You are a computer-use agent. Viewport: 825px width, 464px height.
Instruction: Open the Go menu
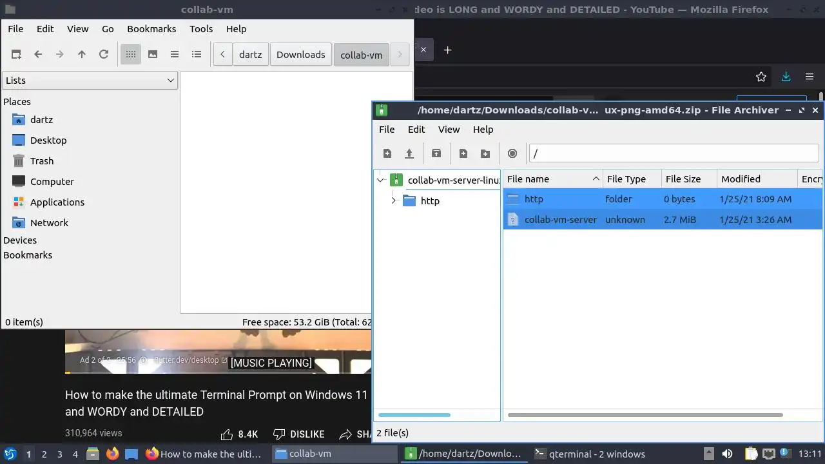pyautogui.click(x=108, y=29)
